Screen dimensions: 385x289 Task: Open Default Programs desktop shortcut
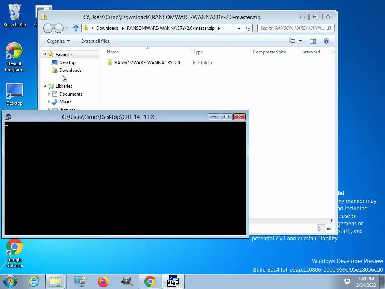click(15, 57)
